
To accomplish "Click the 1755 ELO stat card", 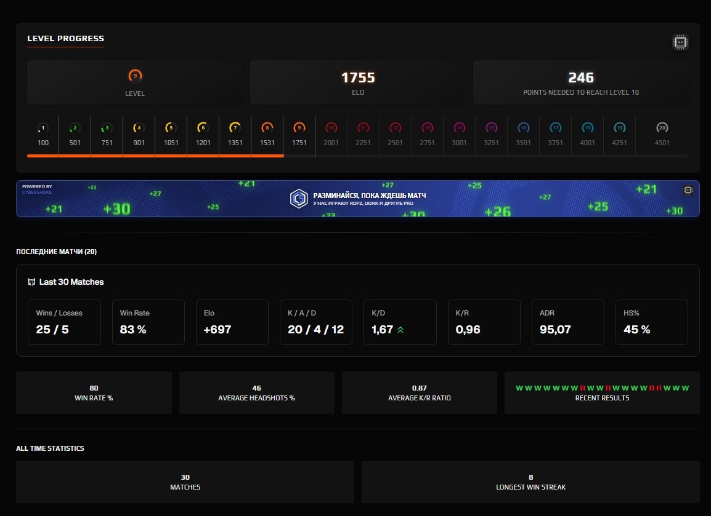I will click(x=359, y=82).
